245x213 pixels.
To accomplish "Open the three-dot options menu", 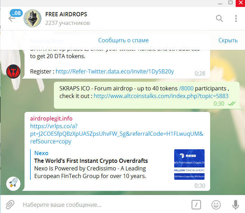I will click(x=236, y=18).
